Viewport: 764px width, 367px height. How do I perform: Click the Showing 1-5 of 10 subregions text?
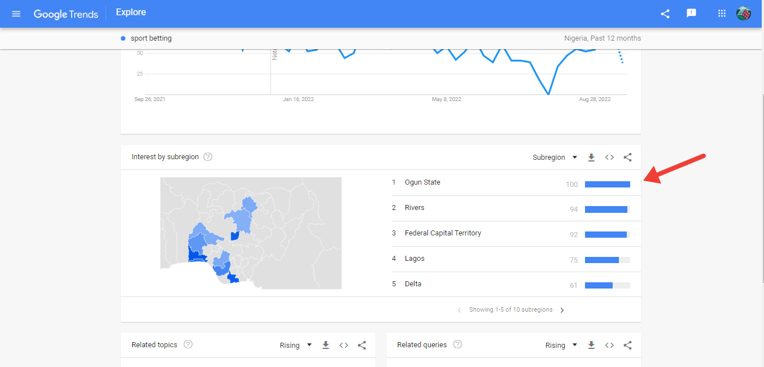click(511, 310)
